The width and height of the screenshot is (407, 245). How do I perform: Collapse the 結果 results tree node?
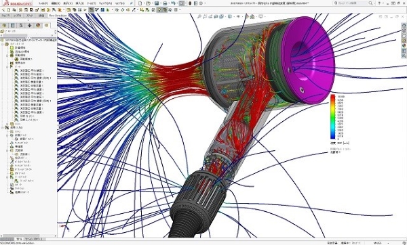3,128
